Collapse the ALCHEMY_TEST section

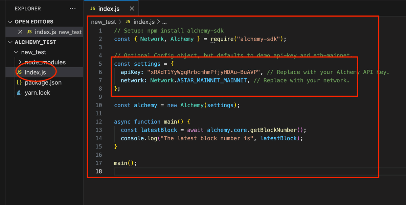[x=9, y=42]
